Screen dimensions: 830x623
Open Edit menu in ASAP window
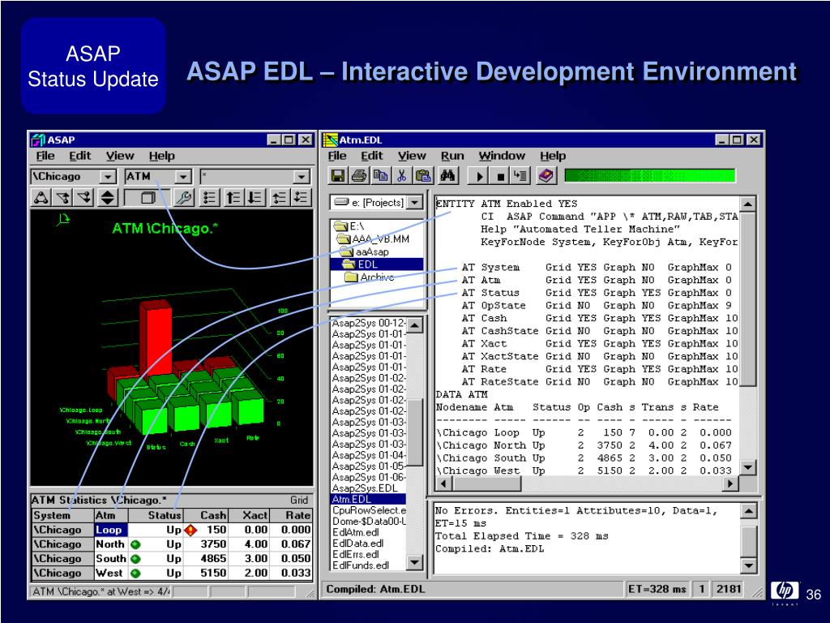coord(80,156)
